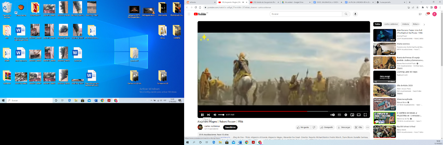Go to YouTube home via logo
The width and height of the screenshot is (443, 145).
coord(200,14)
